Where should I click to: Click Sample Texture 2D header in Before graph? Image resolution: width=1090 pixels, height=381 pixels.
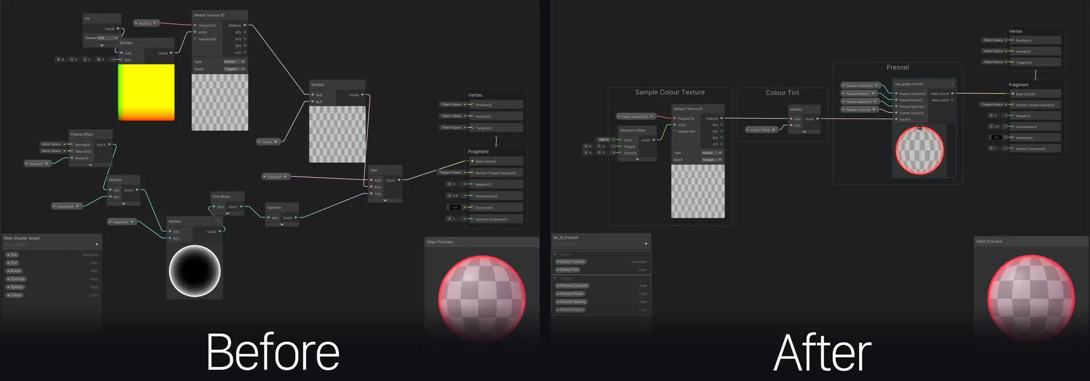point(220,15)
